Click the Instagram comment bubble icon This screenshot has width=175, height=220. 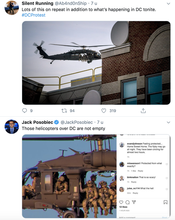click(x=127, y=202)
